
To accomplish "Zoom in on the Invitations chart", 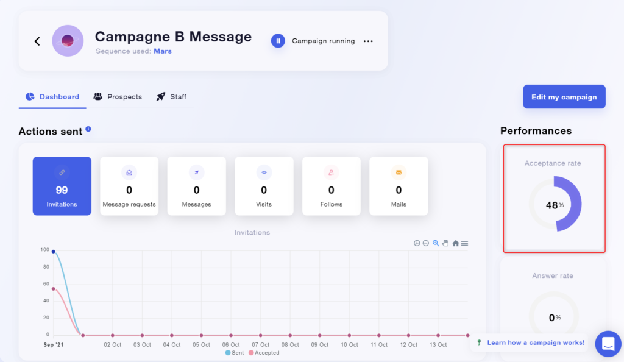I will [x=417, y=243].
